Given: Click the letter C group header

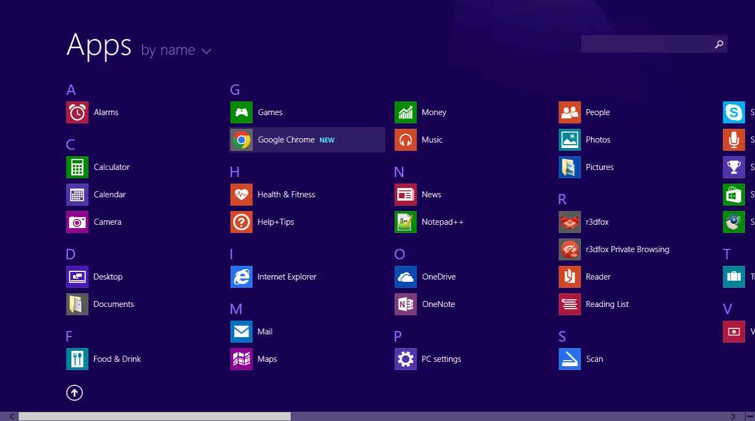Looking at the screenshot, I should 70,145.
